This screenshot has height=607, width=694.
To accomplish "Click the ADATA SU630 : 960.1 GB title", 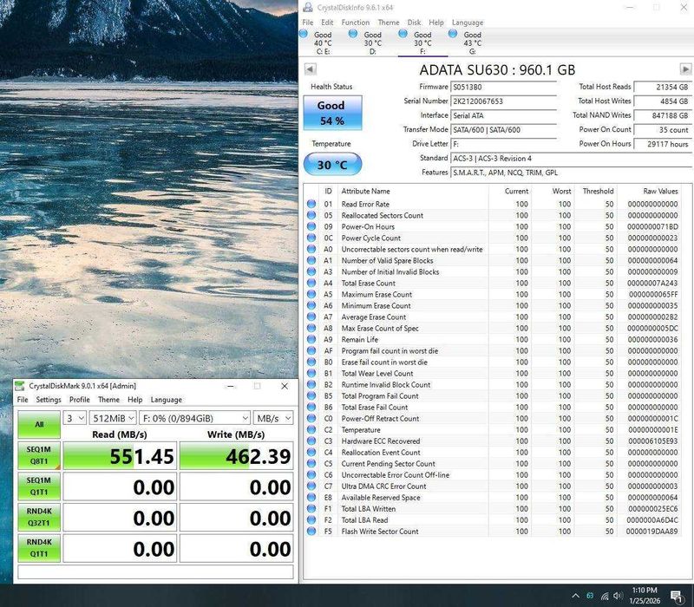I will coord(497,70).
